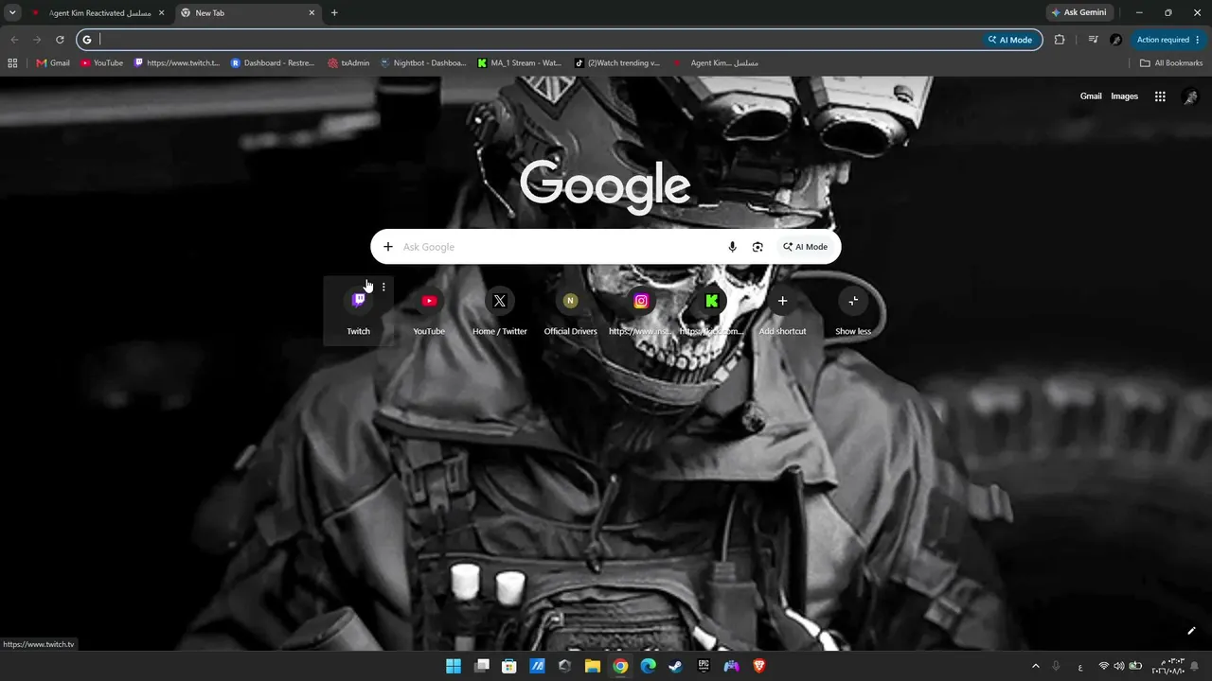This screenshot has width=1212, height=681.
Task: Open the twitch.tv bookmark
Action: 177,63
